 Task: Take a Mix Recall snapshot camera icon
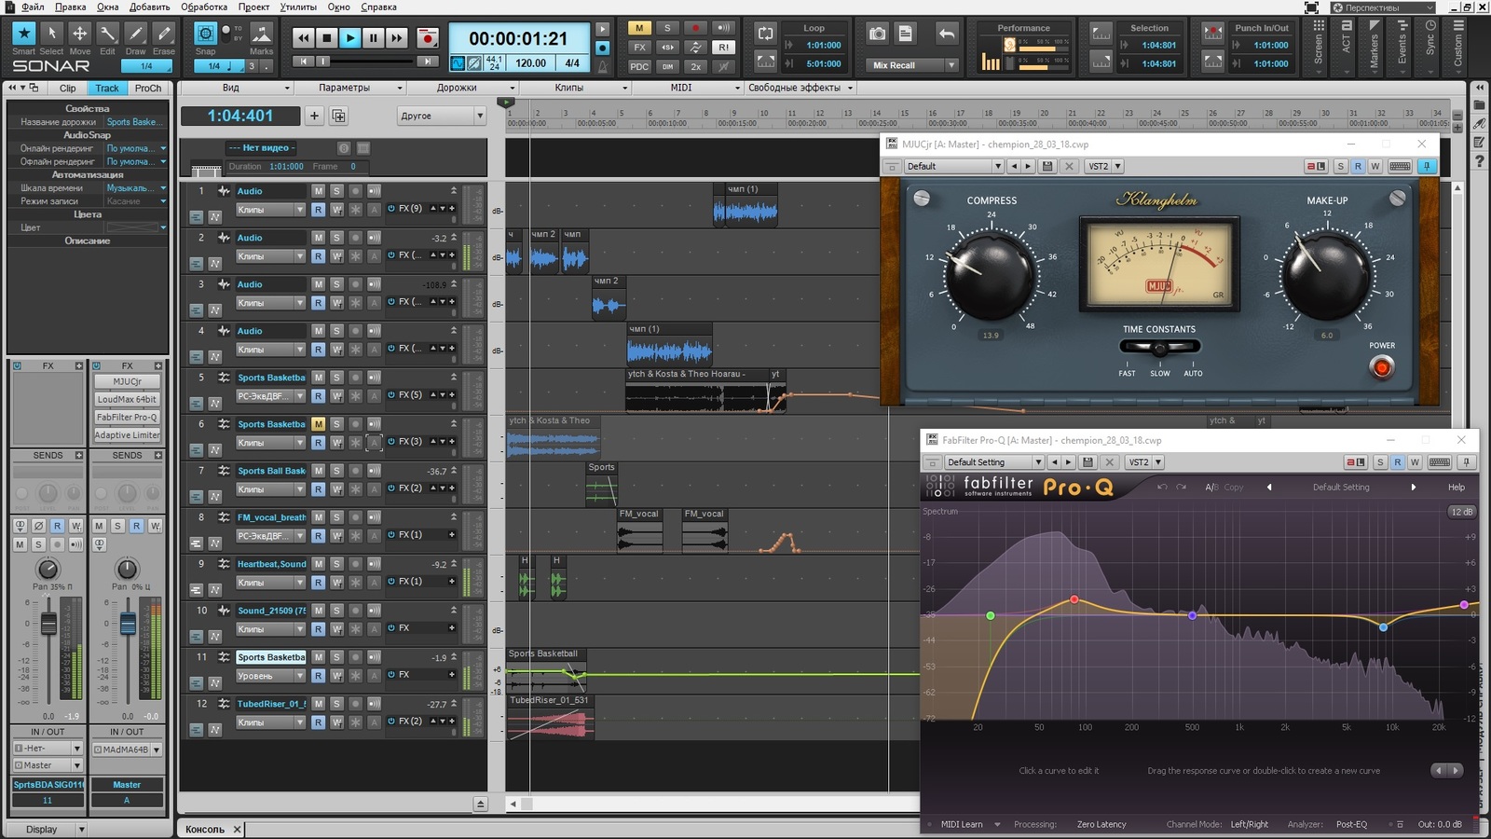click(877, 34)
